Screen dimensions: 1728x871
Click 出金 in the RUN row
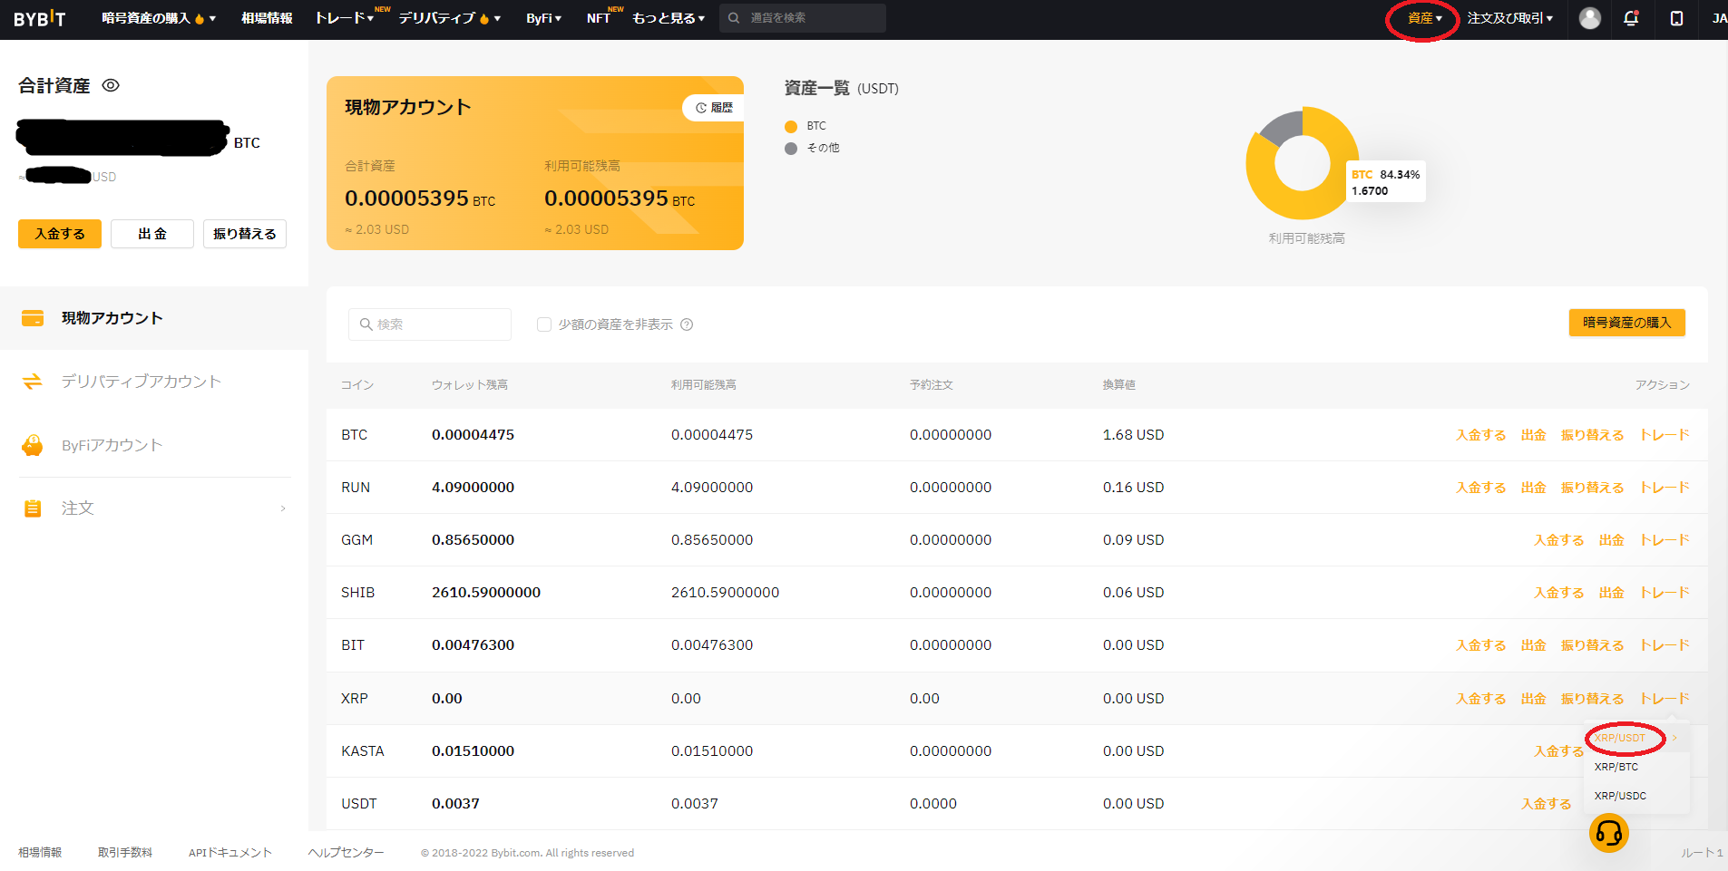point(1534,488)
